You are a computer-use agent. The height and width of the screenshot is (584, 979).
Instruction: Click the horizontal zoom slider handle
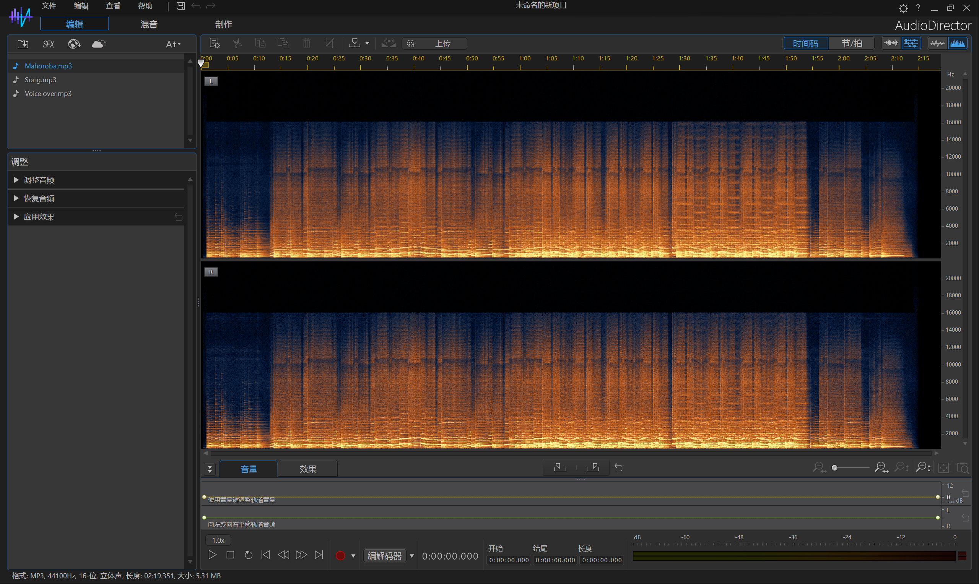pyautogui.click(x=834, y=467)
